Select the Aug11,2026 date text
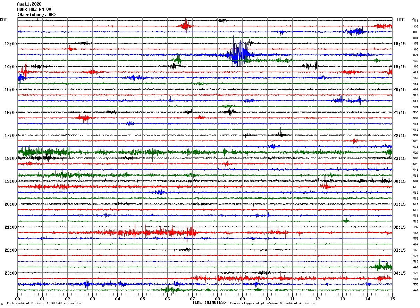The height and width of the screenshot is (308, 420). [x=29, y=4]
